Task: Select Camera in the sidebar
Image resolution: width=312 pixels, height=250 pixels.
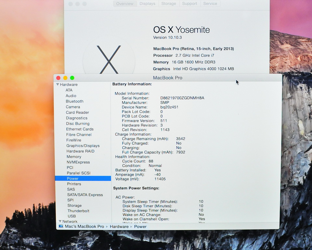Action: point(73,107)
